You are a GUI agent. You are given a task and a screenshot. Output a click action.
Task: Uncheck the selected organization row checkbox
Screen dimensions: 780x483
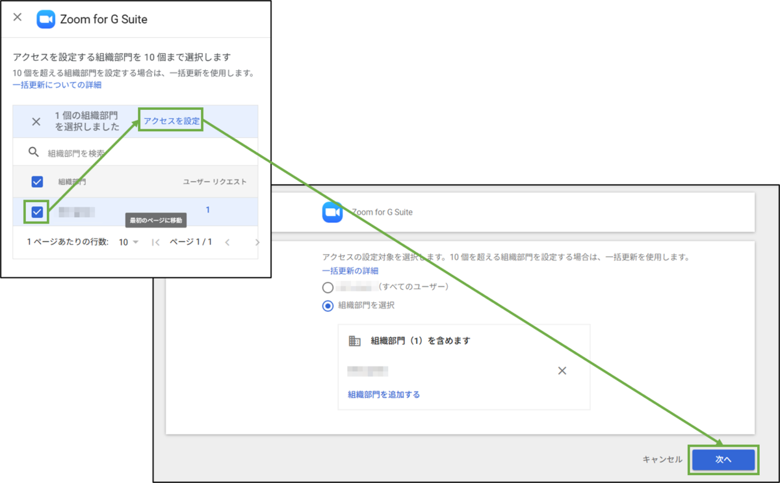(37, 211)
